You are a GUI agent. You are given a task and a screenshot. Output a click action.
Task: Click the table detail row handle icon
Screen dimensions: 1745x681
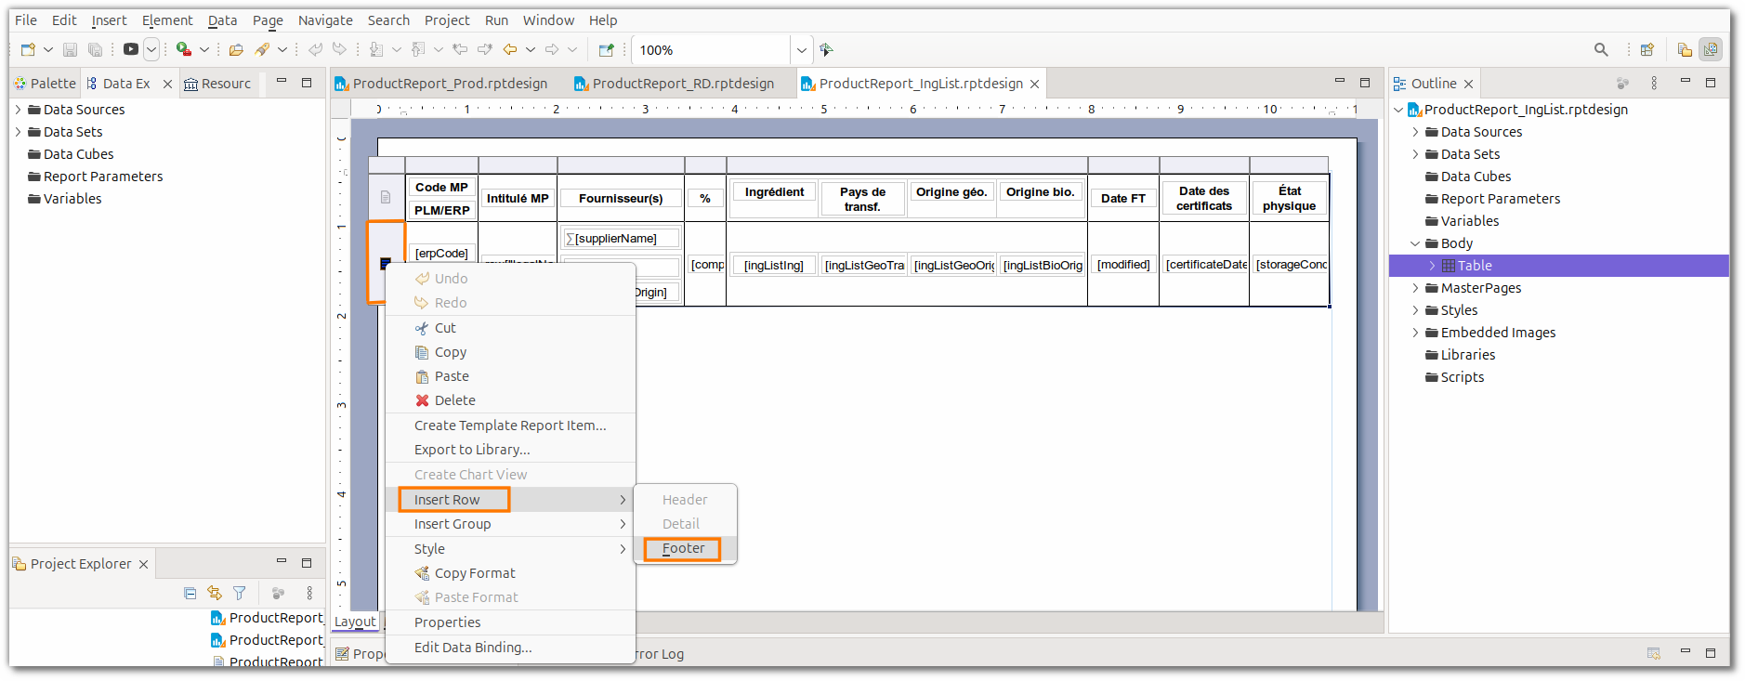click(x=386, y=264)
